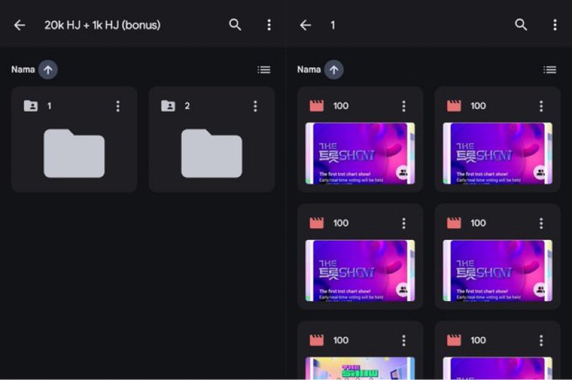
Task: Click the shared-folder icon beside folder name "1"
Action: point(30,106)
